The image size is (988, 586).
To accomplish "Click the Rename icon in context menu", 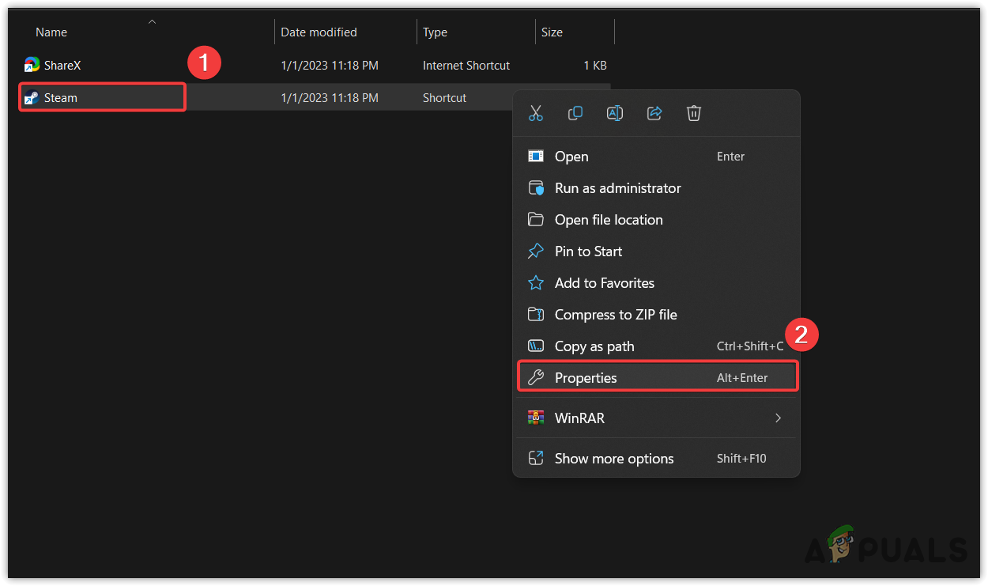I will pyautogui.click(x=615, y=113).
